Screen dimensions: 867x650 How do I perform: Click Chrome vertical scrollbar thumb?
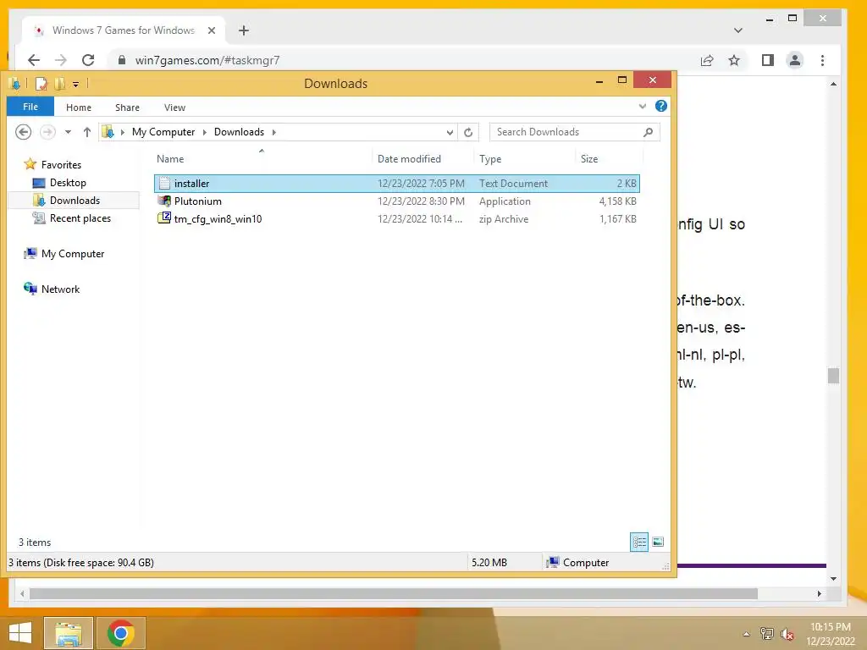833,376
